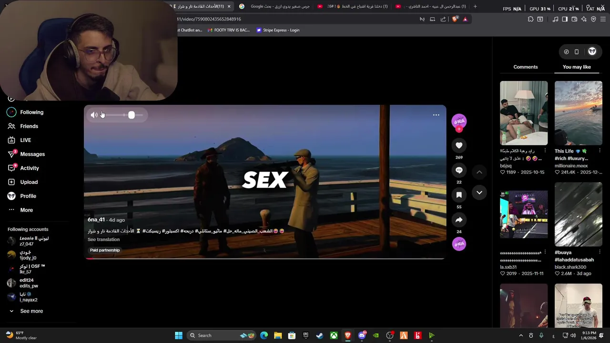Click the round icon left of the phone icon
This screenshot has width=610, height=343.
(x=566, y=51)
